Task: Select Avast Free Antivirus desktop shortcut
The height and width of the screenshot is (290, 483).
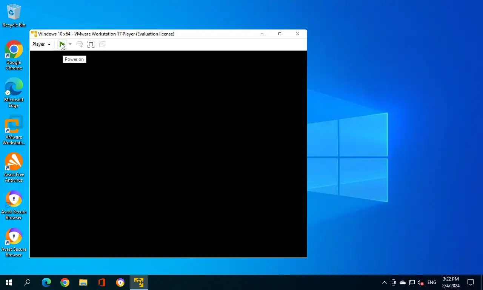Action: [14, 168]
